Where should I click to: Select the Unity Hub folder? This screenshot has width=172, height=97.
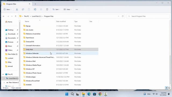coord(61,50)
